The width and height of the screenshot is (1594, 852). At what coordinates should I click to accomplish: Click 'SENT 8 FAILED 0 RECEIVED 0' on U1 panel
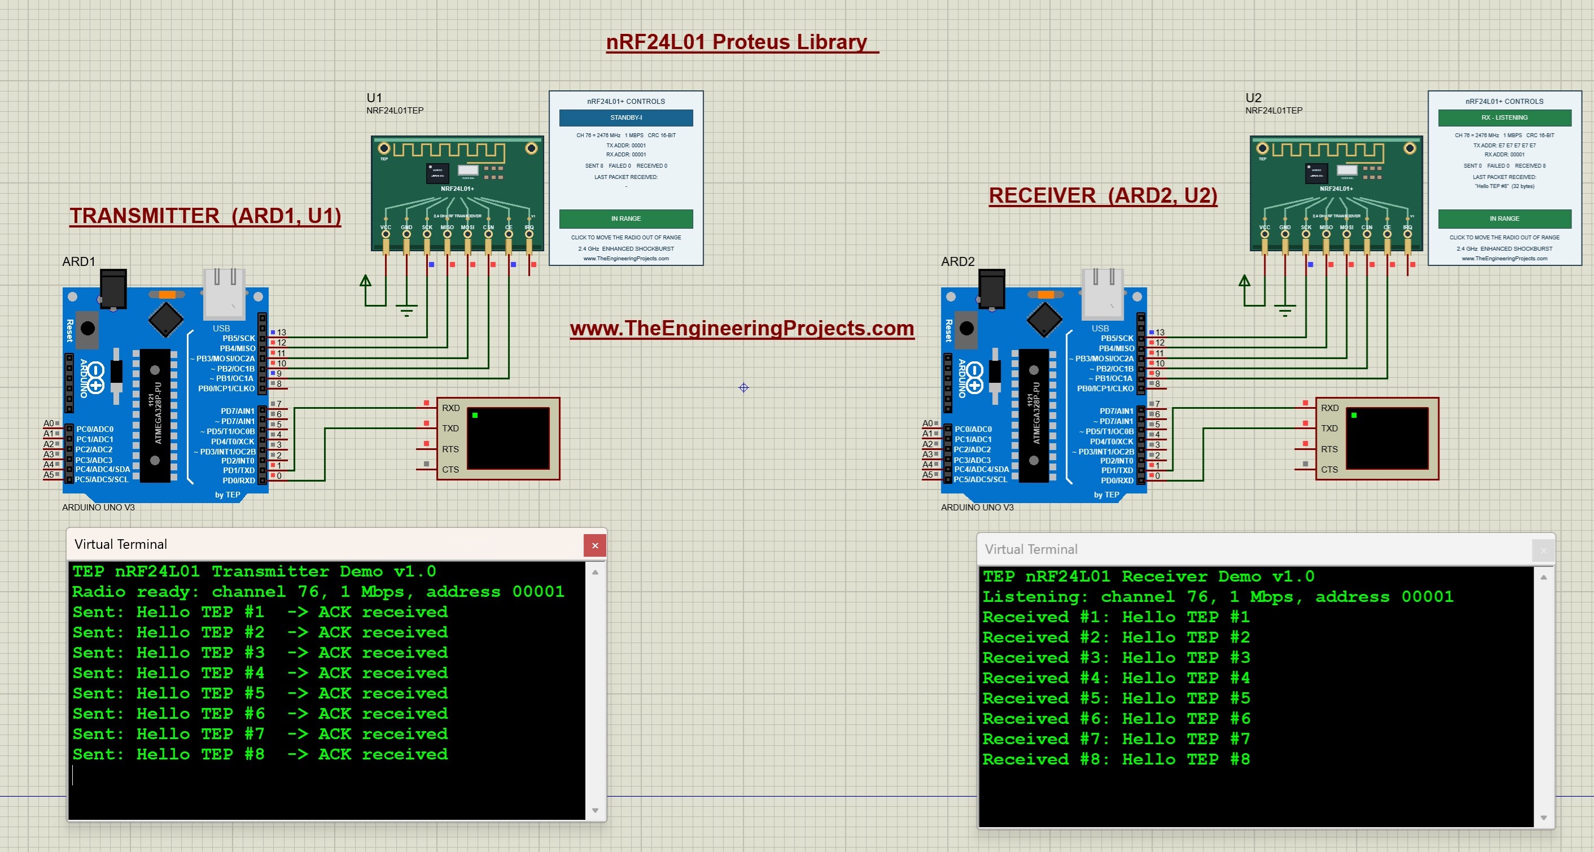[626, 166]
